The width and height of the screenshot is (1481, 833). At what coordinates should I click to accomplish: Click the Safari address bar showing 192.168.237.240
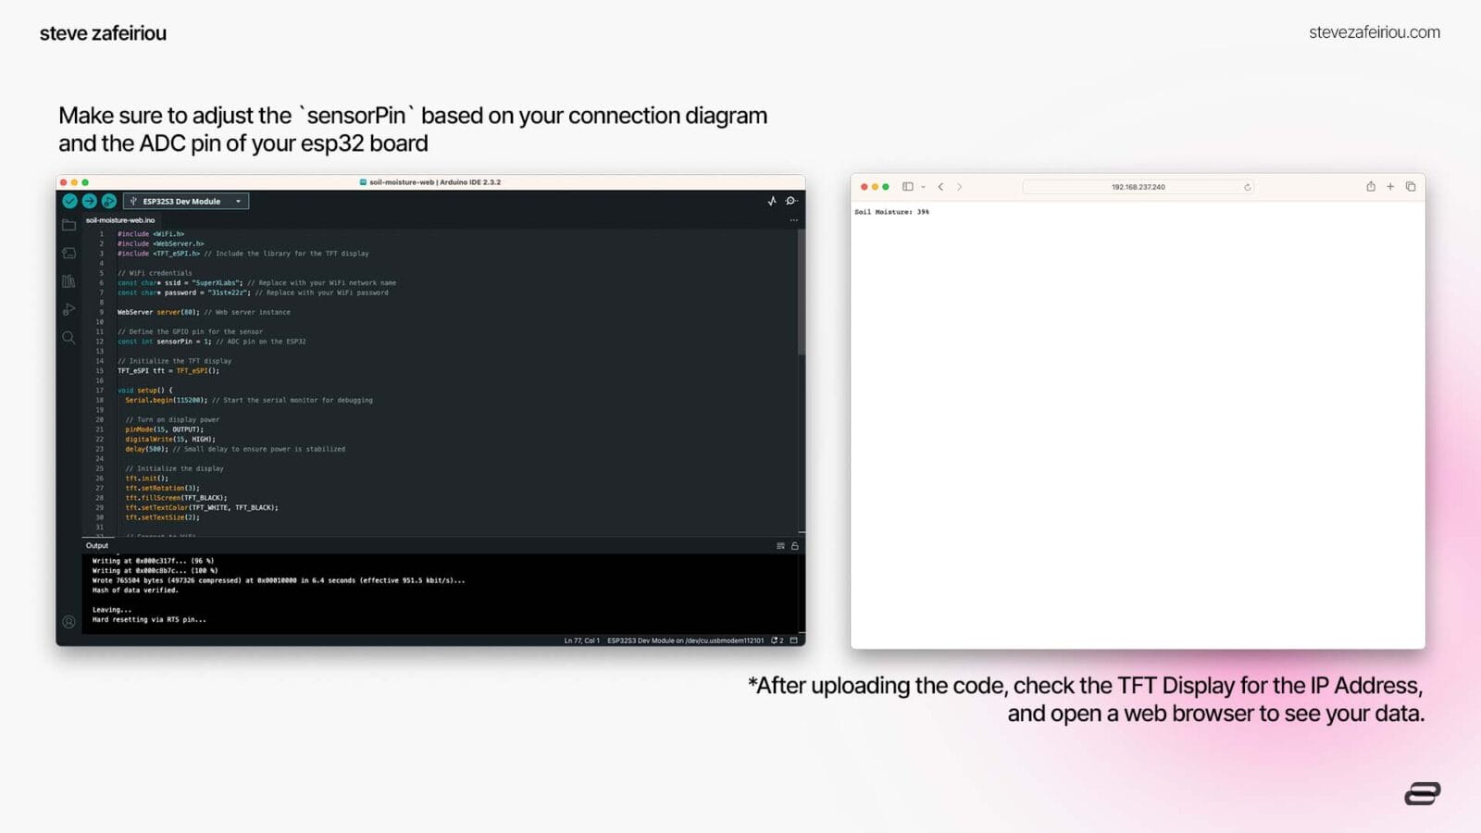click(1138, 187)
